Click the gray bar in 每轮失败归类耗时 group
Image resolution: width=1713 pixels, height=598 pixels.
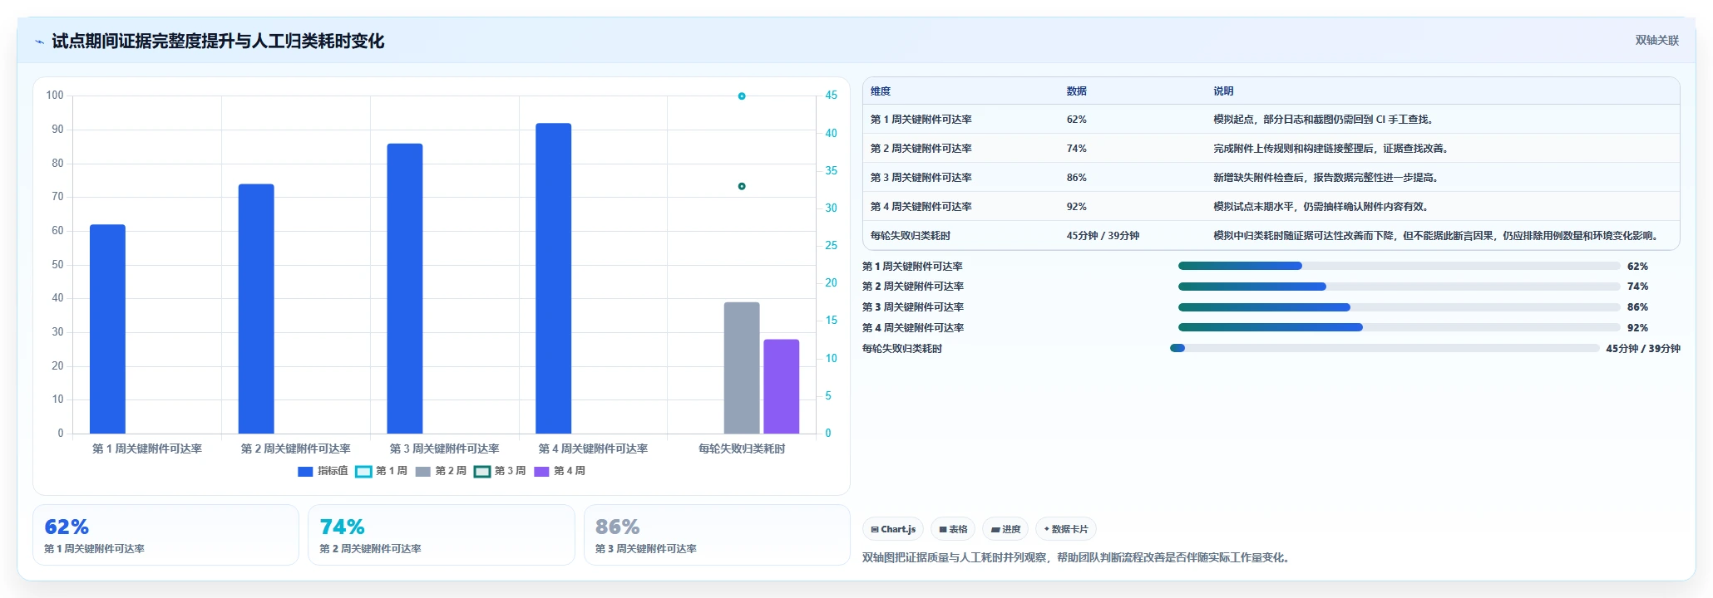742,368
